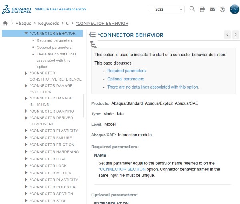This screenshot has width=240, height=204.
Task: Expand *CONNECTOR STOP node
Action: click(26, 201)
